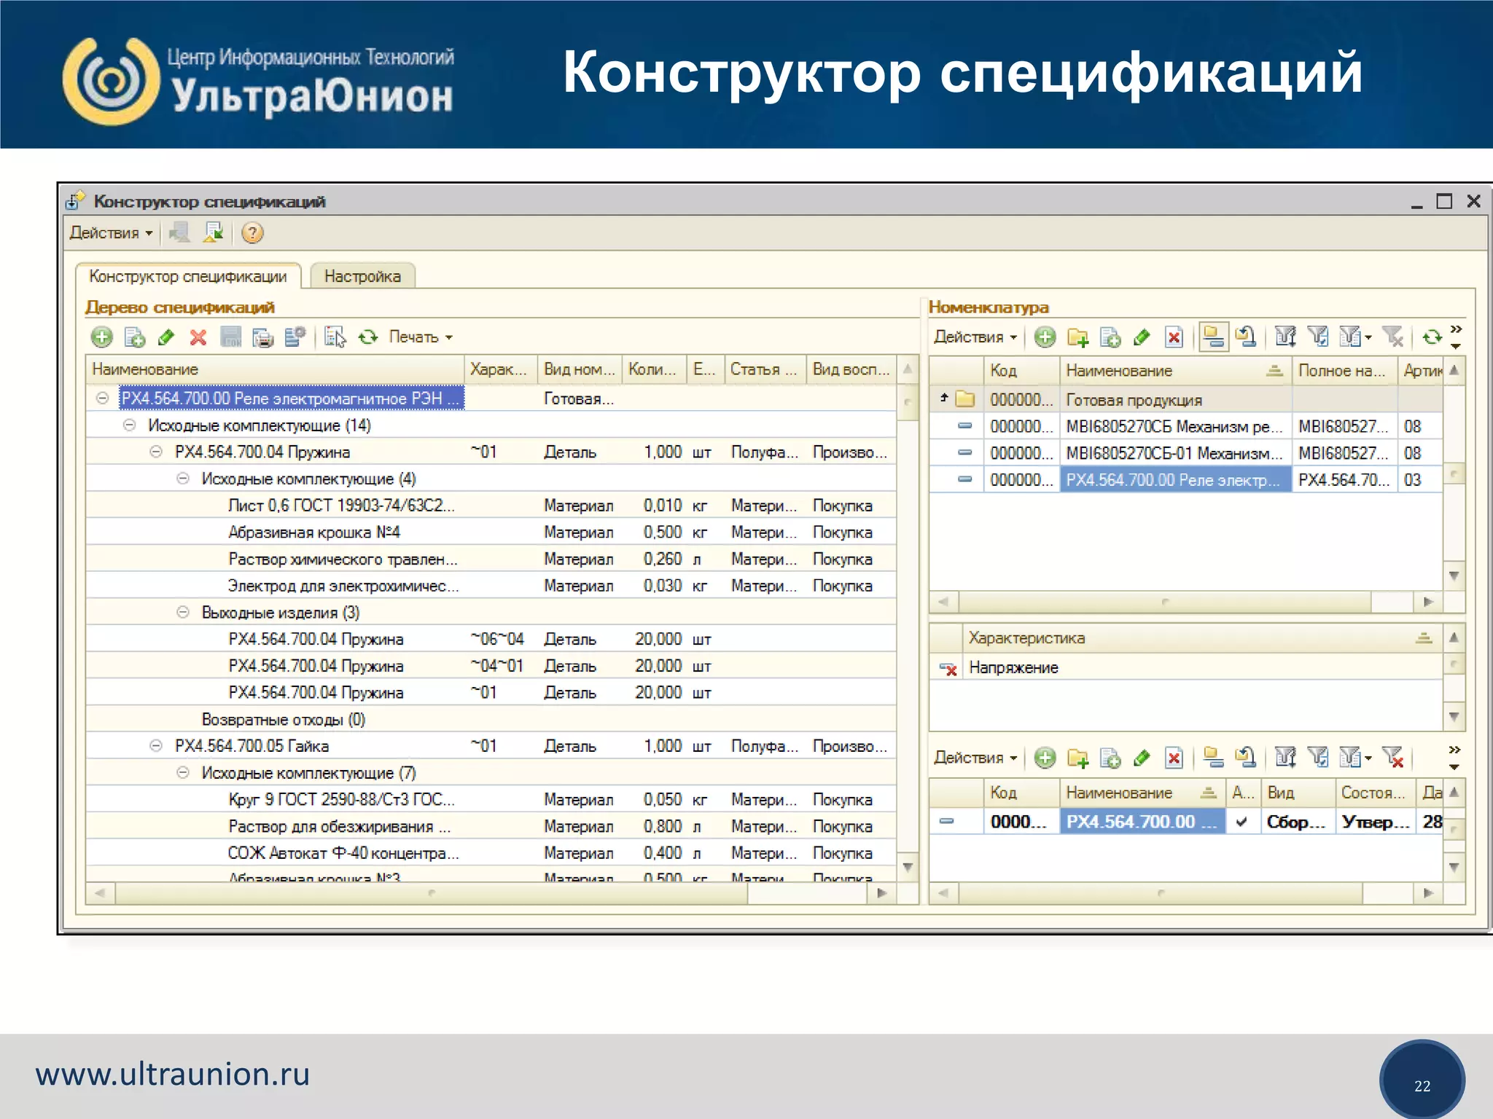Click the www.ultraunion.ru link
The image size is (1493, 1119).
coord(173,1075)
